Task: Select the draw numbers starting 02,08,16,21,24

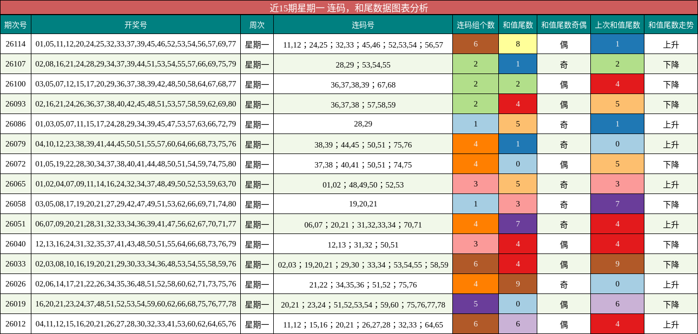Action: pos(136,64)
